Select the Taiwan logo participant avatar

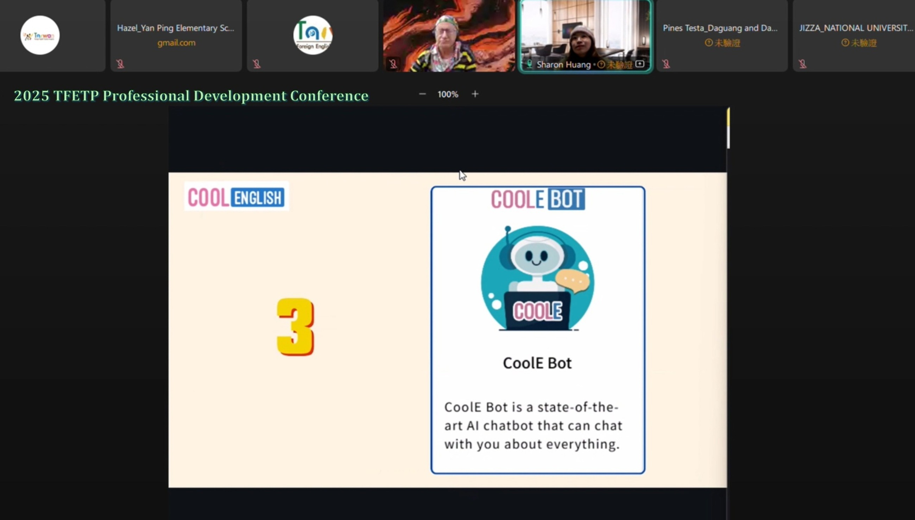[x=40, y=35]
